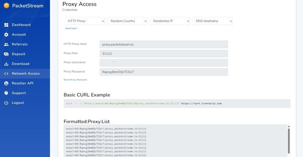303x157 pixels.
Task: Open the Dashboard menu item
Action: [x=25, y=25]
